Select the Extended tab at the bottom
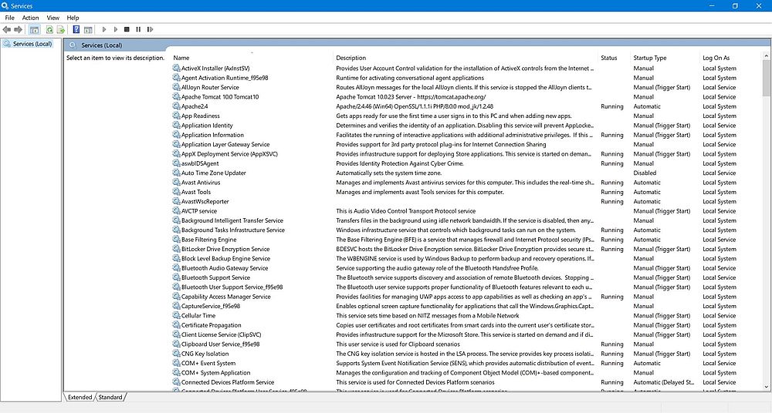 click(80, 398)
